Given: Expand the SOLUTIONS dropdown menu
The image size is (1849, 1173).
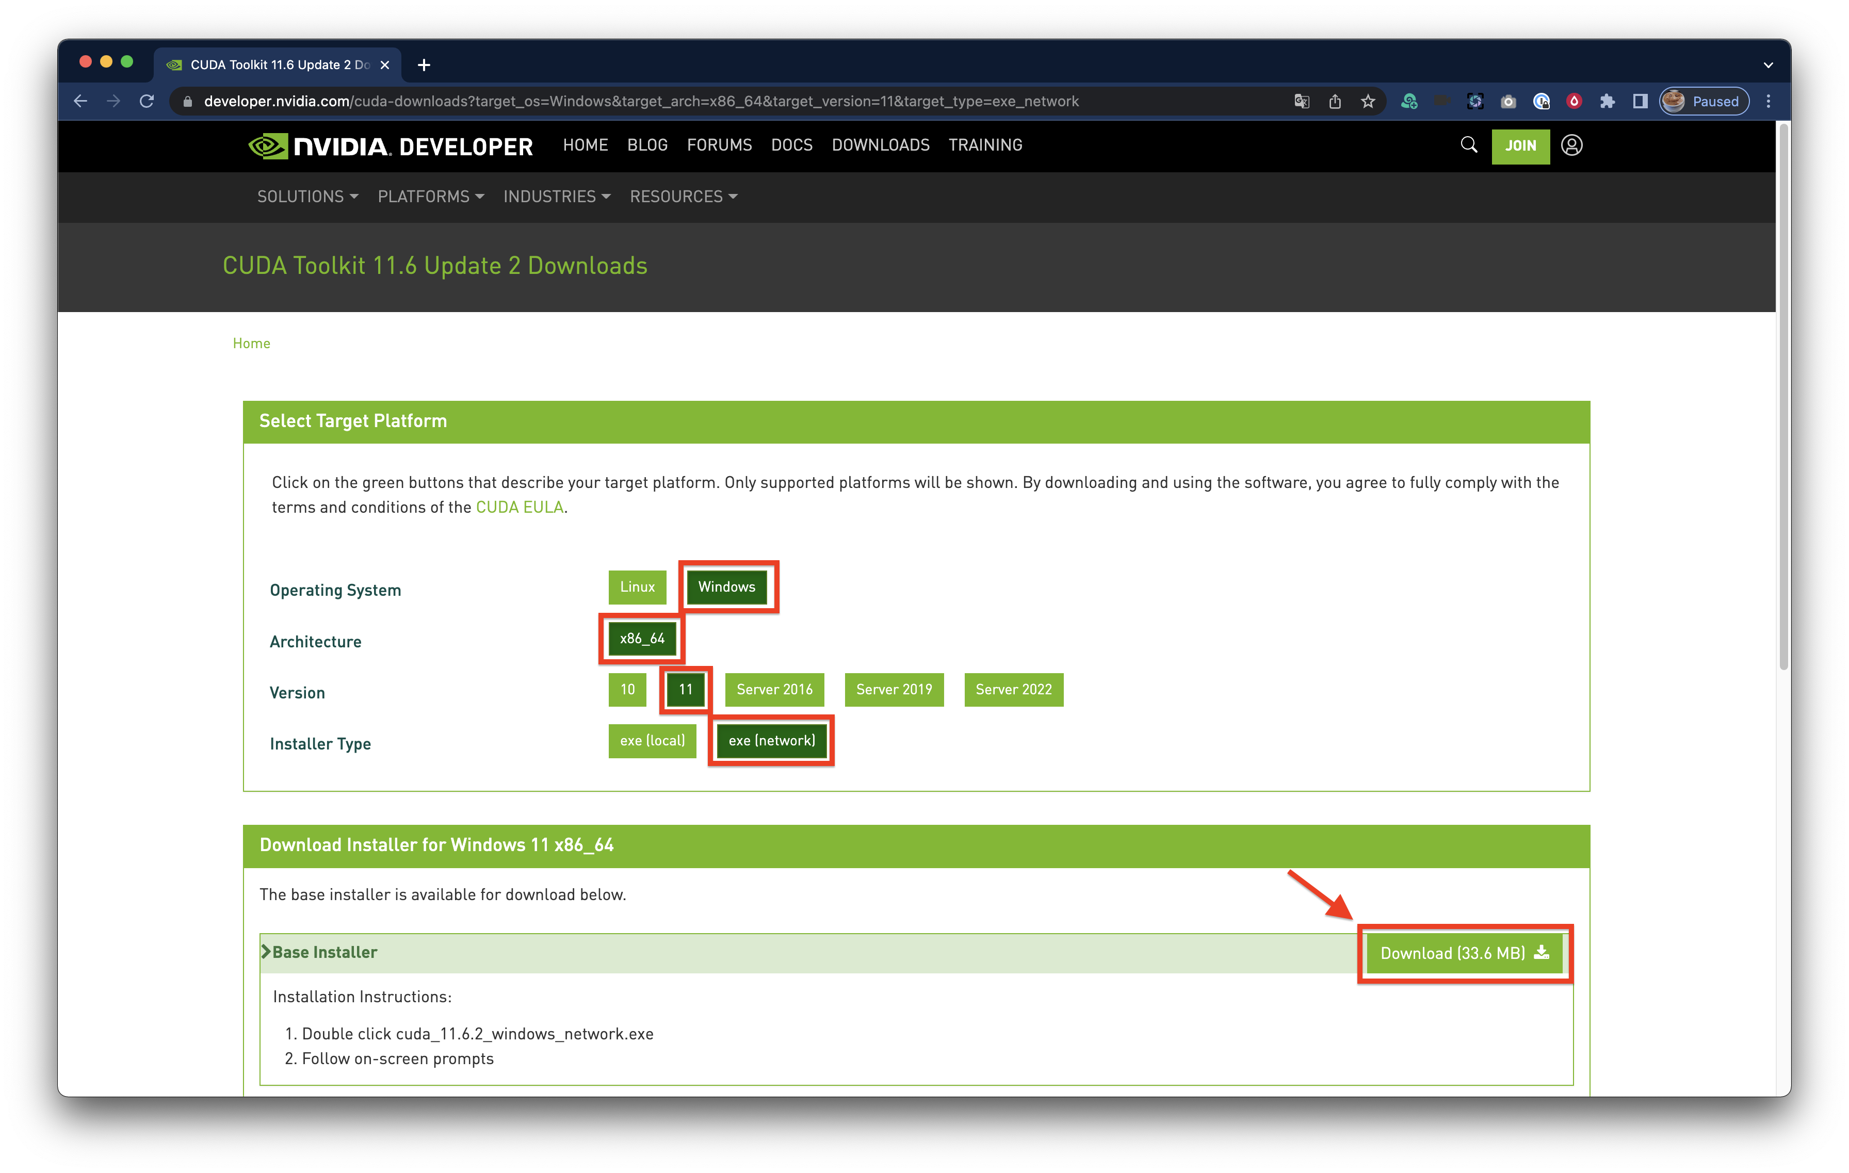Looking at the screenshot, I should pos(307,197).
